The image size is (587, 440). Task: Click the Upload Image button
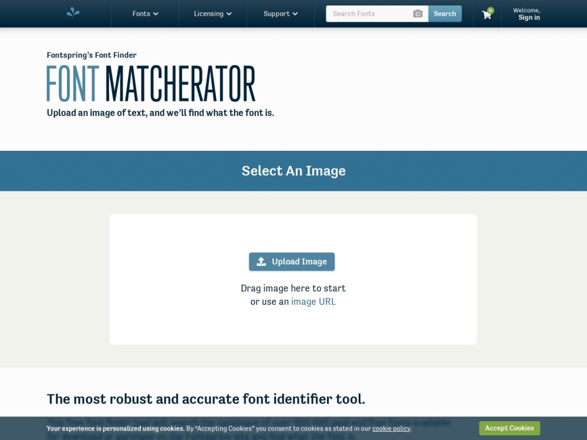(x=292, y=262)
